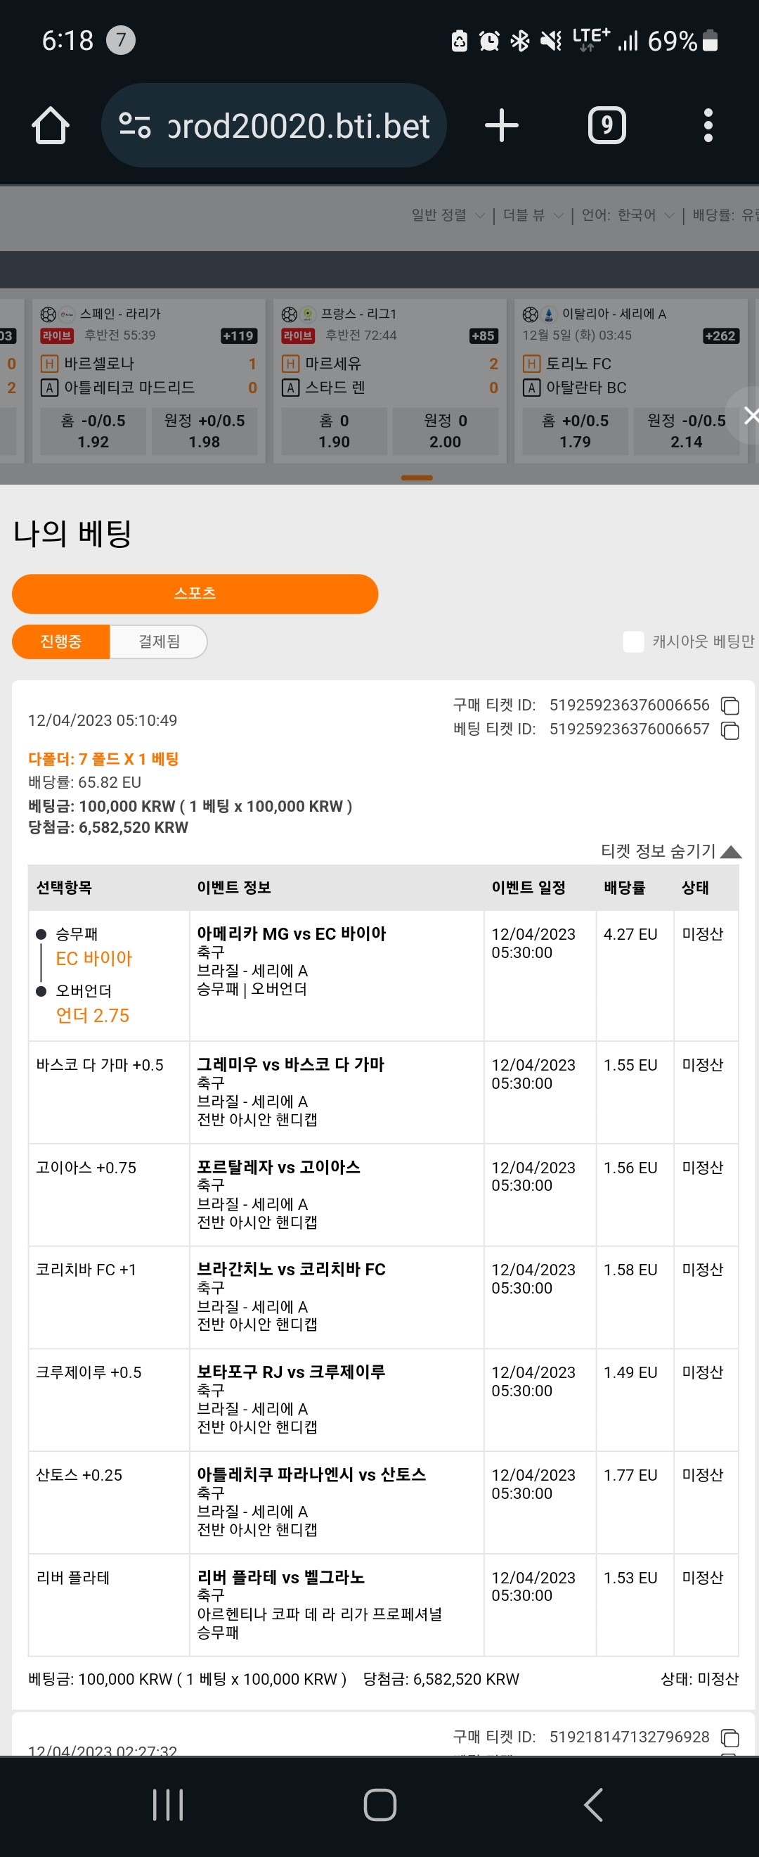Collapse ticket info with 티켓 정보 숨기기
Viewport: 759px width, 1857px height.
pyautogui.click(x=670, y=851)
